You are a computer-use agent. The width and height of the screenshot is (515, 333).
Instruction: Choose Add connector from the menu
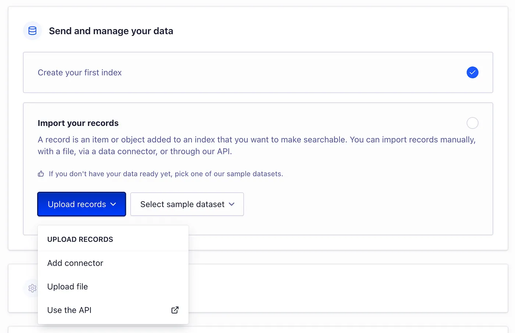pyautogui.click(x=113, y=263)
